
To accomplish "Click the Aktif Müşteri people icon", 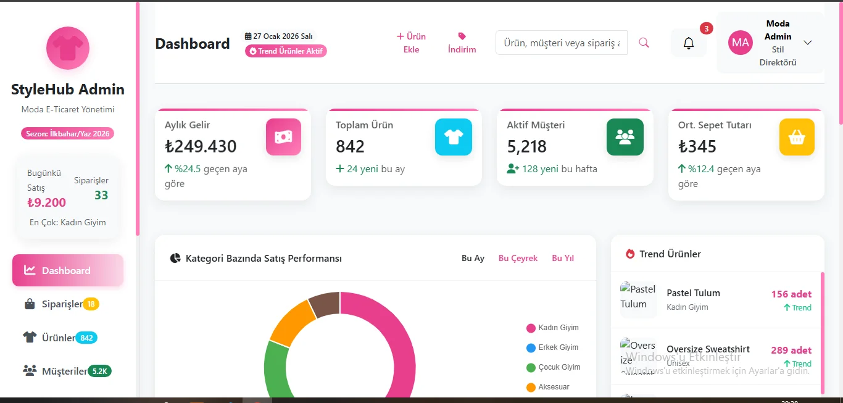I will click(x=625, y=137).
